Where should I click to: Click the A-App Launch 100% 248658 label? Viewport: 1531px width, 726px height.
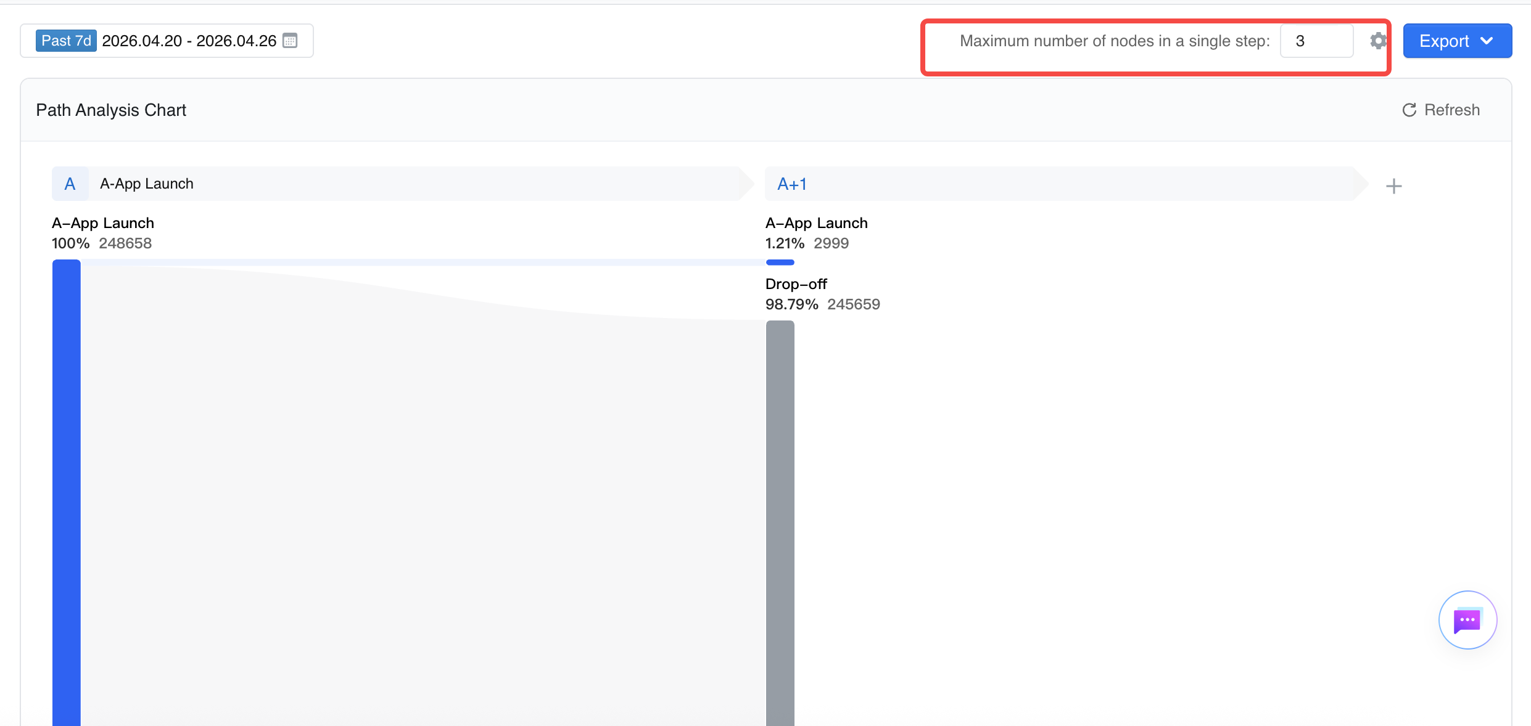coord(102,233)
